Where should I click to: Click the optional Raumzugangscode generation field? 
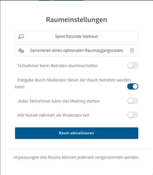76,51
